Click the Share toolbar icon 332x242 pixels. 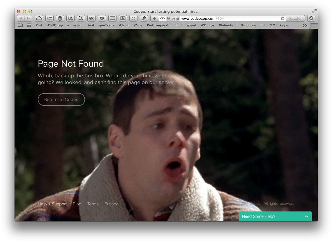(50, 18)
